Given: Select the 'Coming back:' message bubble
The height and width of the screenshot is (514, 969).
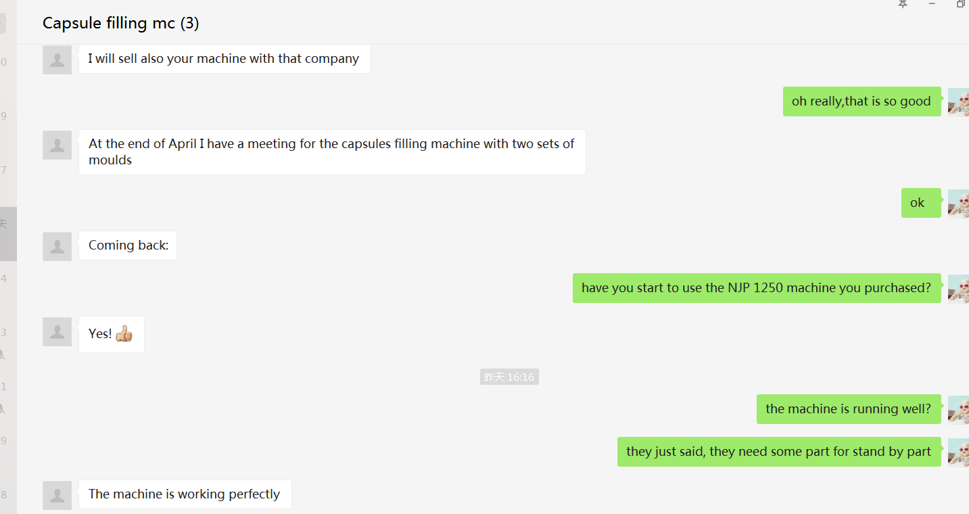Looking at the screenshot, I should [128, 246].
